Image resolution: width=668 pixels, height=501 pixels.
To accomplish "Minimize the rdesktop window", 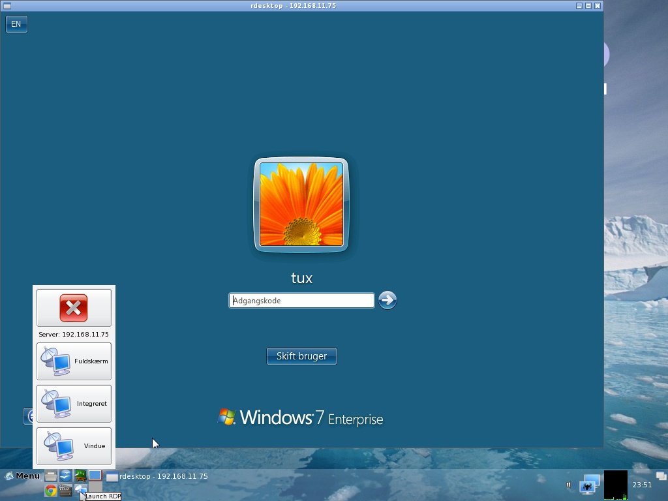I will click(x=579, y=6).
